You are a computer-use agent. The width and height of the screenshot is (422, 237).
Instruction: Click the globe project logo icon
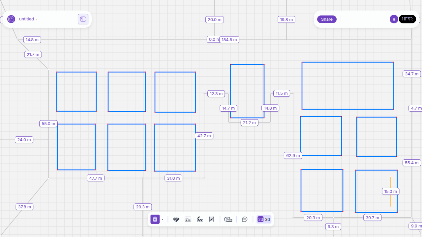coord(11,19)
